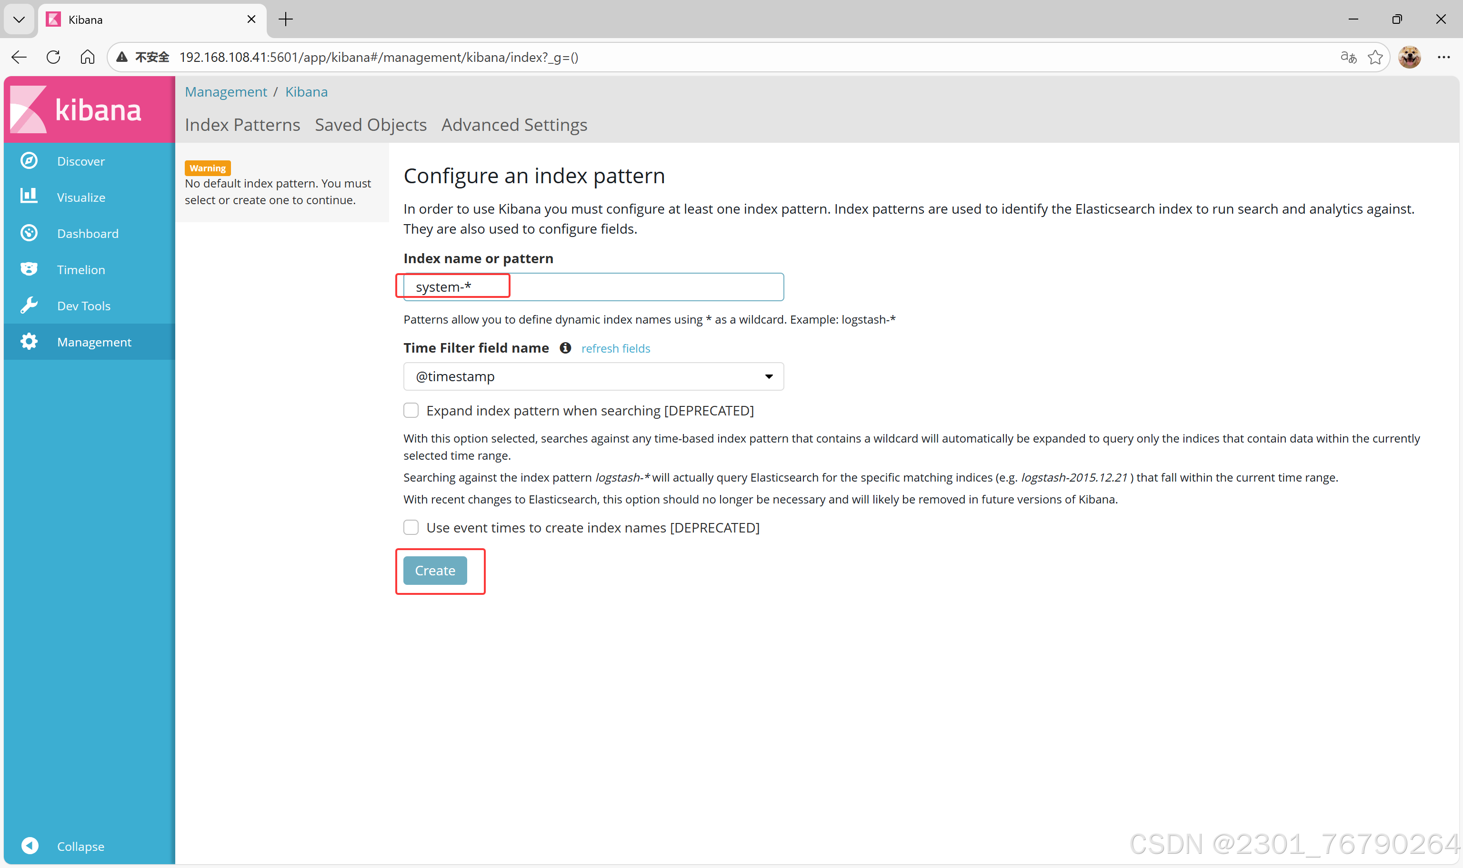
Task: Open the translate page icon
Action: (1348, 57)
